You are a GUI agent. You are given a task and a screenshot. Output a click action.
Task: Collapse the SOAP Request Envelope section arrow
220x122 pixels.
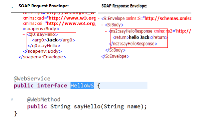click(x=13, y=7)
